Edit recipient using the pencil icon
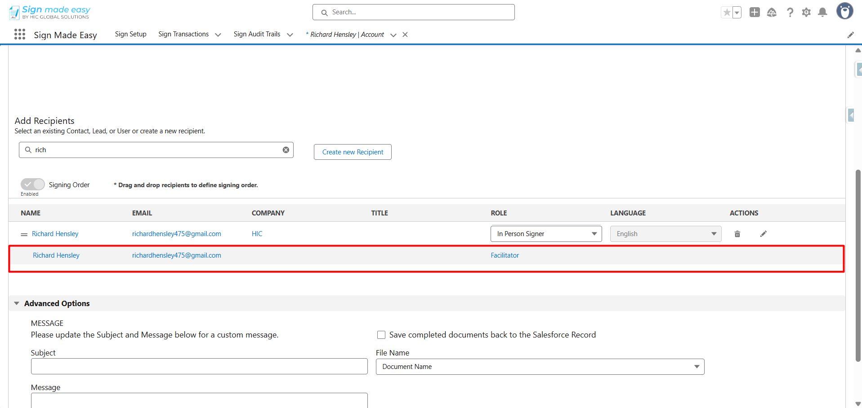The image size is (862, 408). 763,234
